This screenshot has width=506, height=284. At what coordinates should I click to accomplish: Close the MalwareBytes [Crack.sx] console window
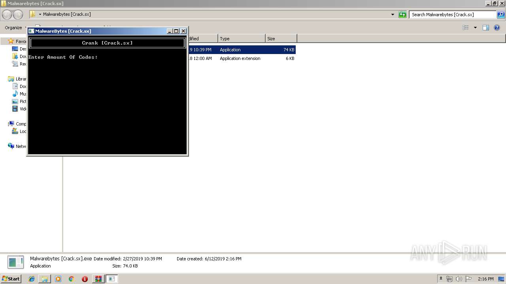pos(183,31)
